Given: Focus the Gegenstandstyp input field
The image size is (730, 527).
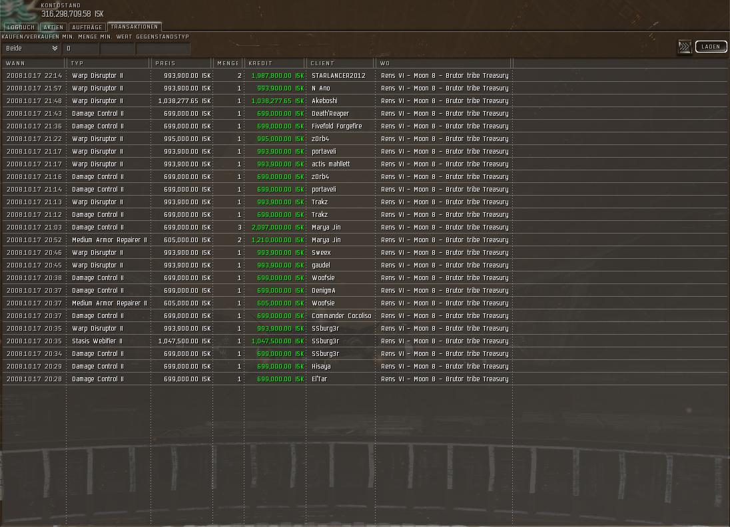Looking at the screenshot, I should pos(163,49).
